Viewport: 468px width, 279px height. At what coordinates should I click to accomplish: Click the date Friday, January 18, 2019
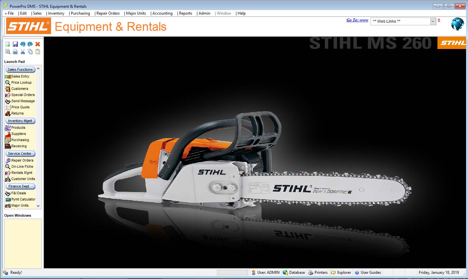(439, 273)
